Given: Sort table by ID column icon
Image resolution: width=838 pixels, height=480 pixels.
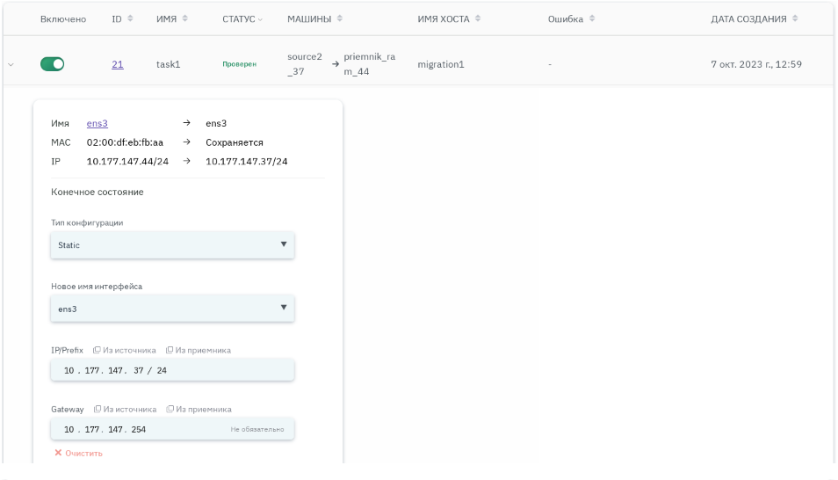Looking at the screenshot, I should click(131, 18).
